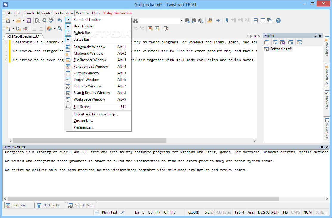Choose Customize... in the View menu
The width and height of the screenshot is (332, 218).
[x=98, y=121]
